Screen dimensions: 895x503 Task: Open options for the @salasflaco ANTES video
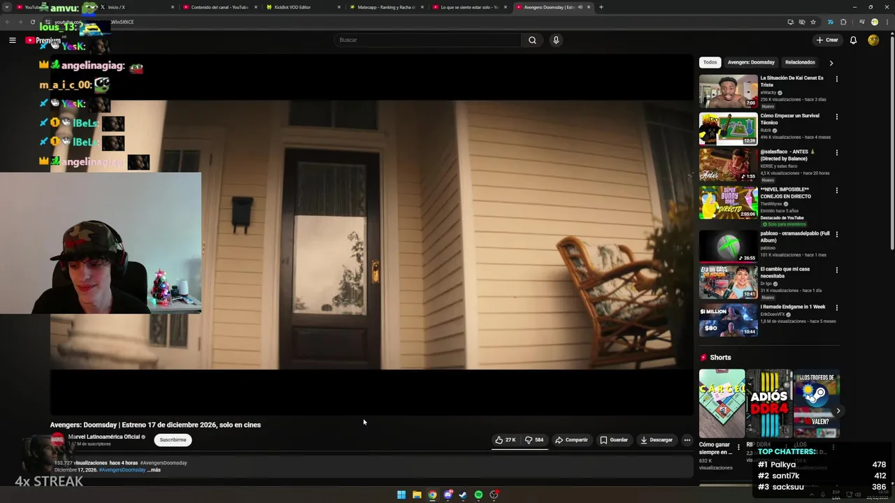(836, 152)
